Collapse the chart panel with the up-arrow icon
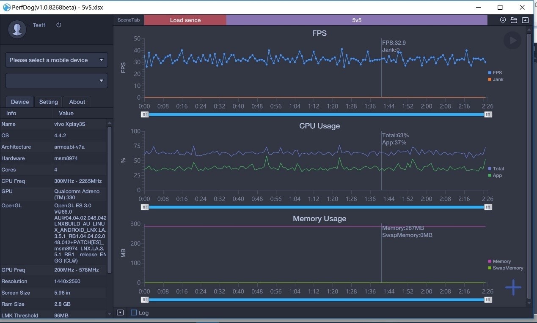The width and height of the screenshot is (537, 323). pos(525,20)
